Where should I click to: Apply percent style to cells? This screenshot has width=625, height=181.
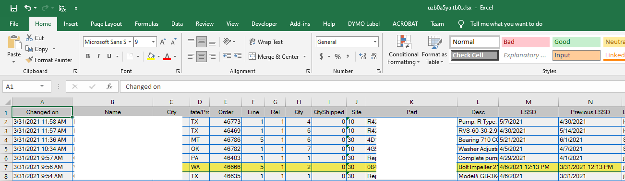[337, 57]
